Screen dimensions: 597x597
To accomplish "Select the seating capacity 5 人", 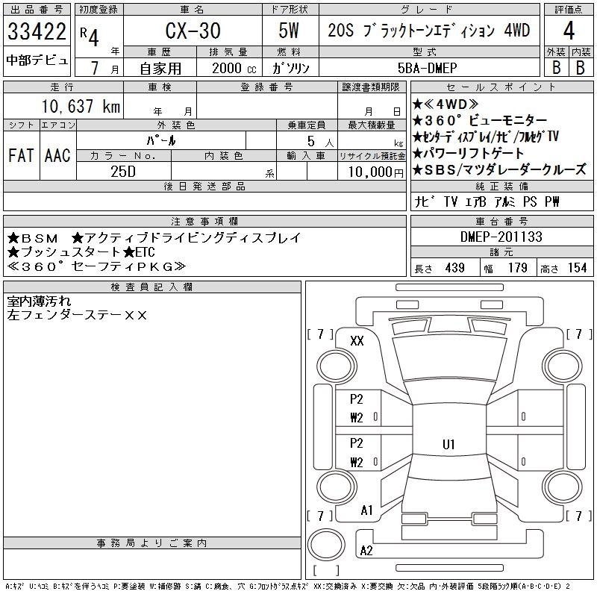I will point(321,141).
